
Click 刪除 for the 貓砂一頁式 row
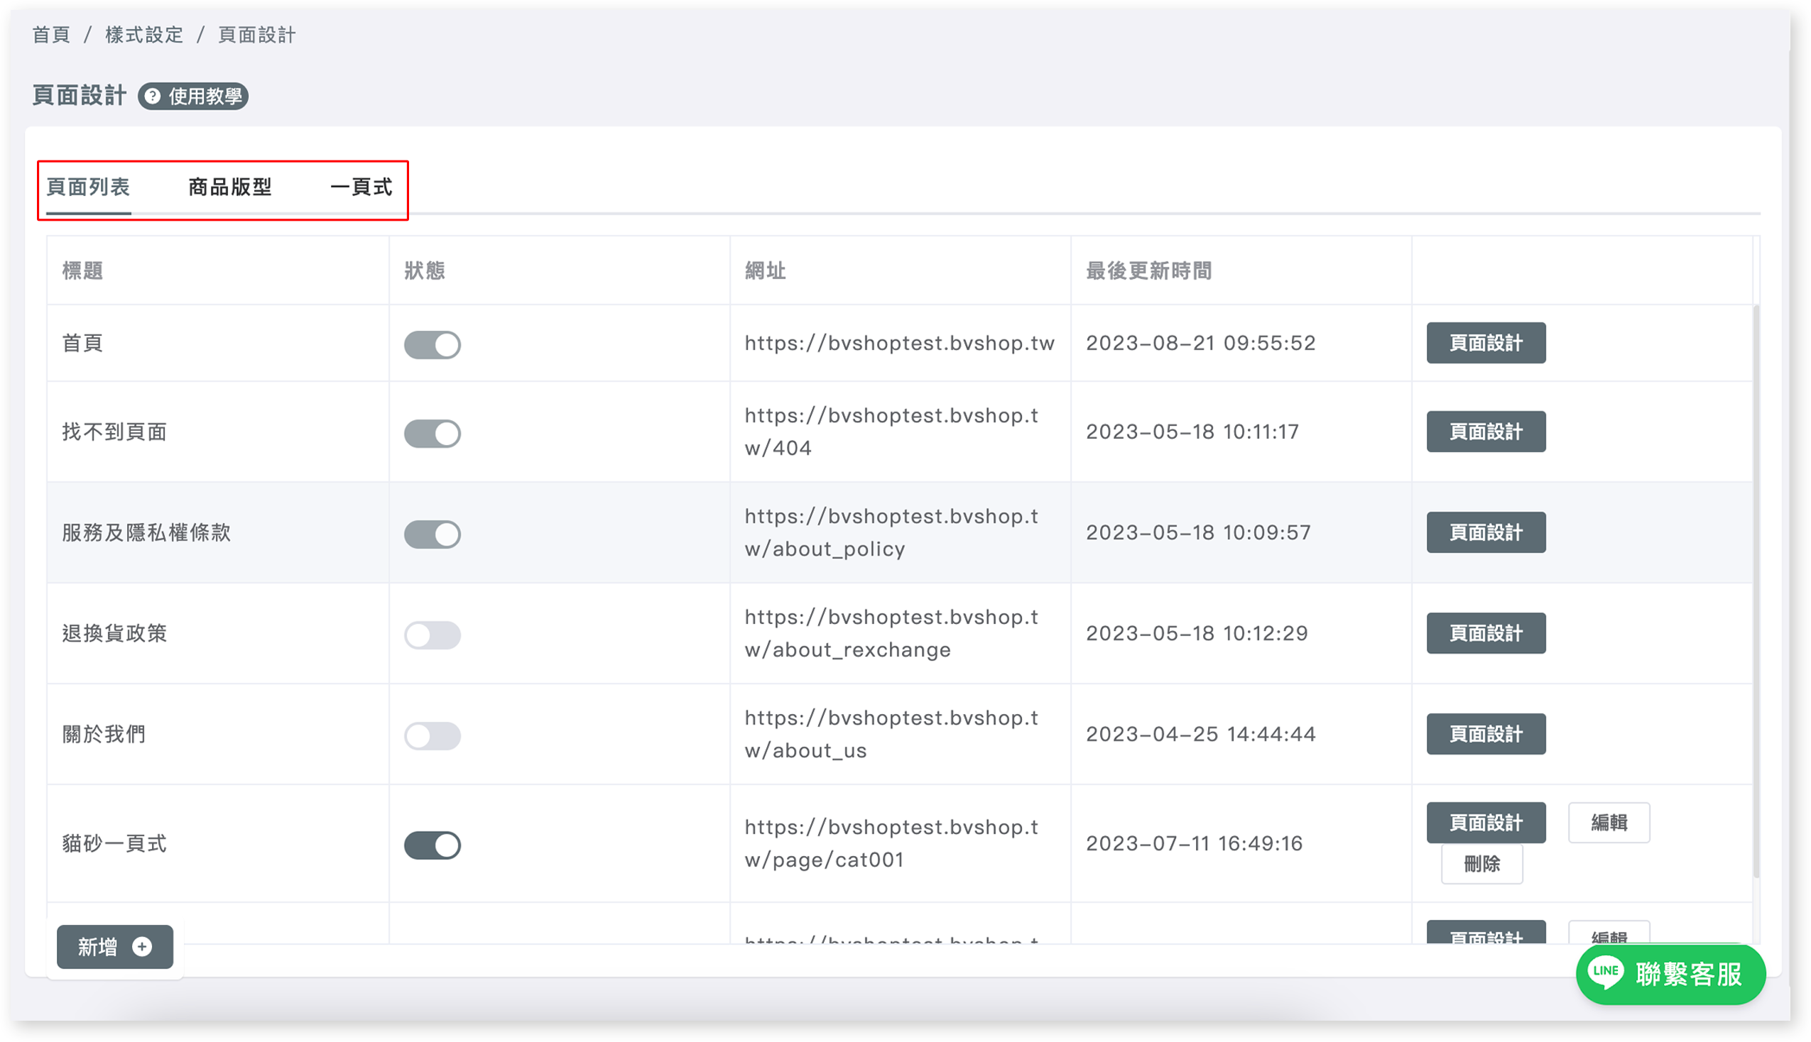coord(1481,865)
